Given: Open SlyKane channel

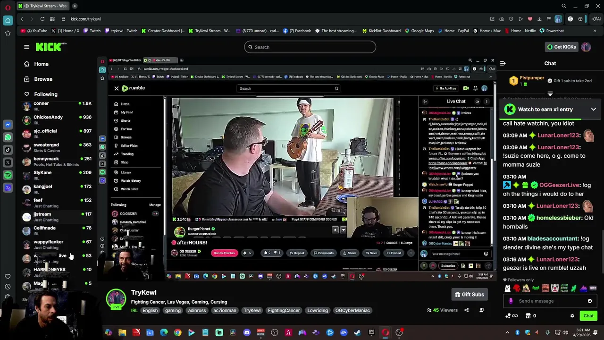Looking at the screenshot, I should pyautogui.click(x=58, y=175).
